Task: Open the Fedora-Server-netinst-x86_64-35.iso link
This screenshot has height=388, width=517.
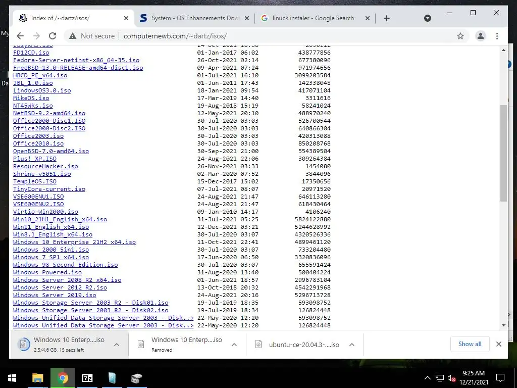Action: click(x=76, y=60)
